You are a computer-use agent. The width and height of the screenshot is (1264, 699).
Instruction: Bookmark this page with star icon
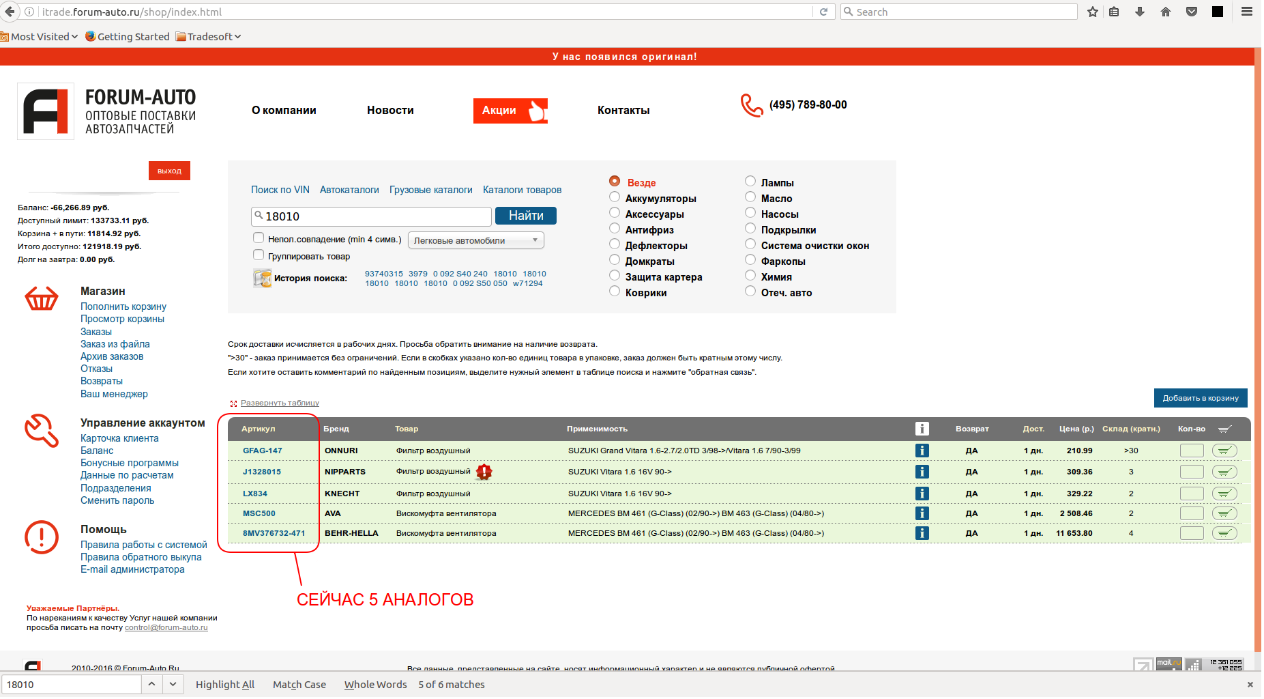point(1093,12)
